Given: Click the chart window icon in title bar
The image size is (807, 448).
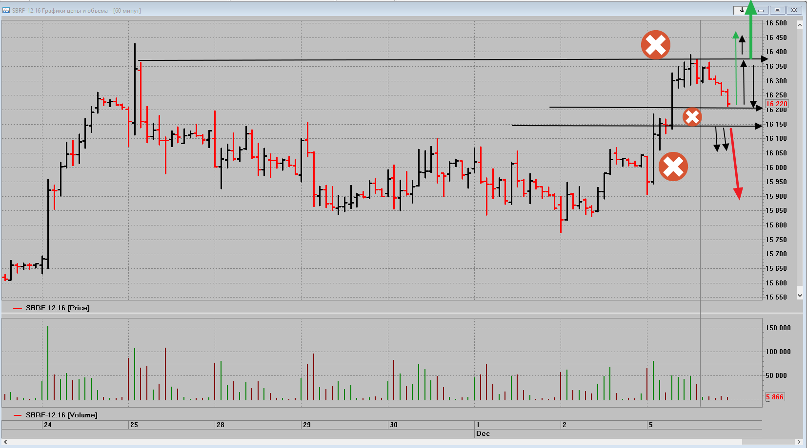Looking at the screenshot, I should point(6,10).
